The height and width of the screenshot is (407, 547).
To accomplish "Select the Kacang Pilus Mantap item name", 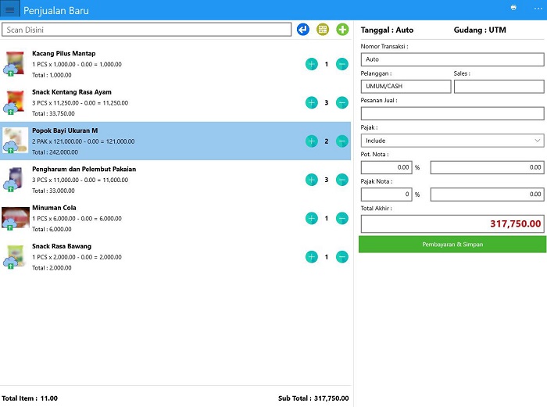I will click(64, 53).
